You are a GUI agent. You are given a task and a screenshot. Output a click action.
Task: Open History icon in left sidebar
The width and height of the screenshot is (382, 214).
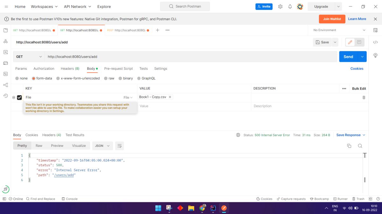pos(5,95)
